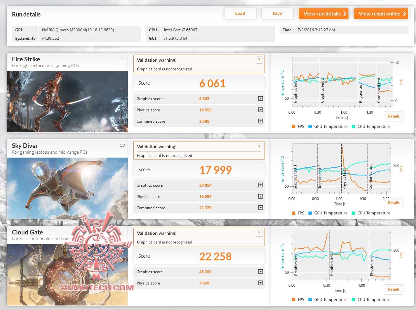Screen dimensions: 416x310
Task: Click the FPS legend swatch under Sky Diver chart
Action: point(294,213)
